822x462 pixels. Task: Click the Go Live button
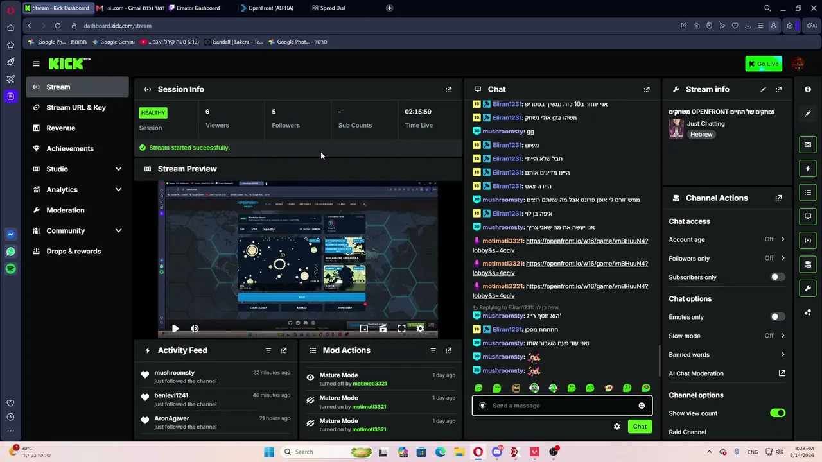[764, 64]
